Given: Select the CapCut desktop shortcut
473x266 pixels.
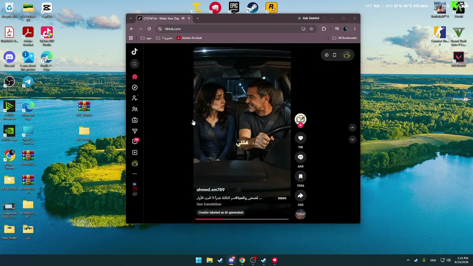Looking at the screenshot, I should pos(47,10).
